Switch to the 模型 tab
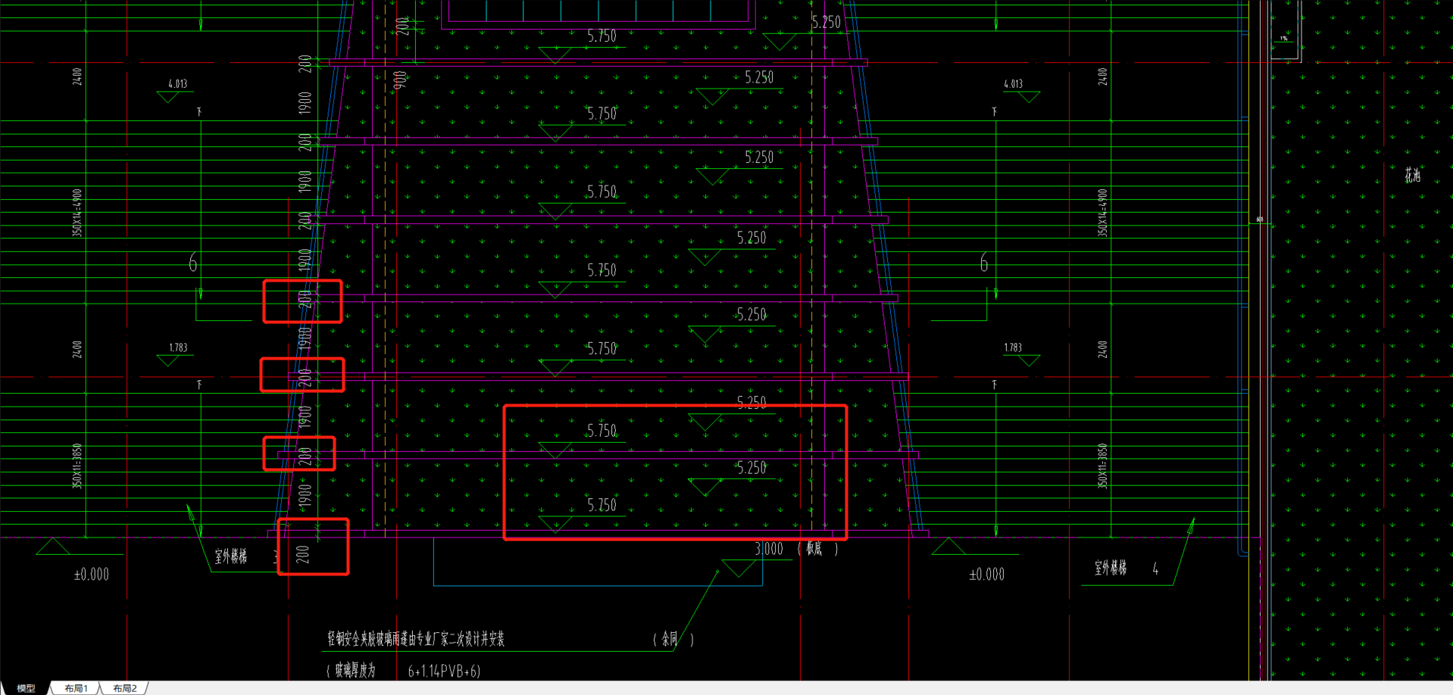This screenshot has height=695, width=1453. pos(26,688)
